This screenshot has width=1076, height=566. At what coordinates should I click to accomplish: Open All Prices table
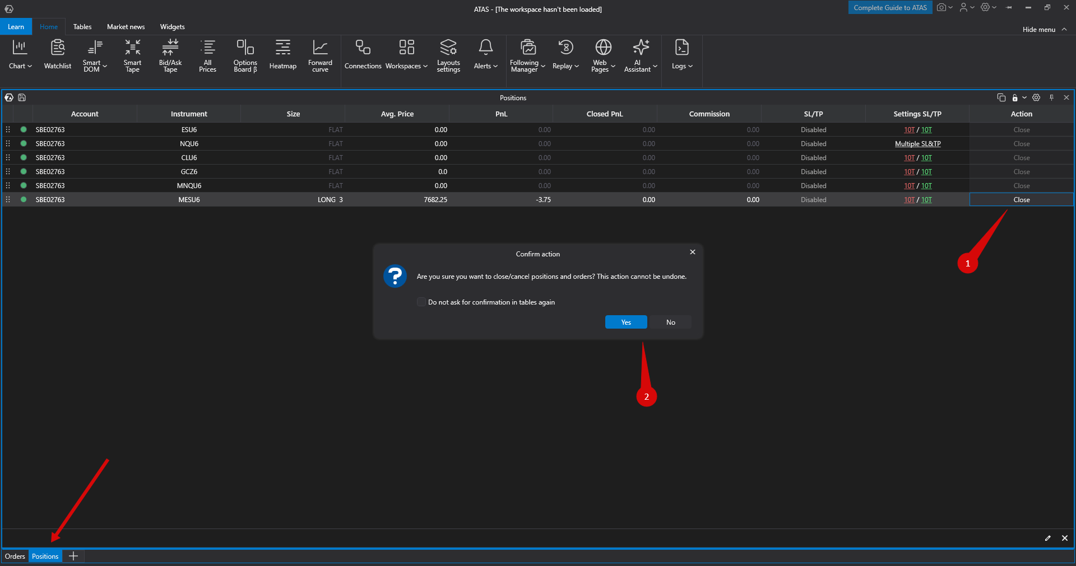[x=208, y=56]
